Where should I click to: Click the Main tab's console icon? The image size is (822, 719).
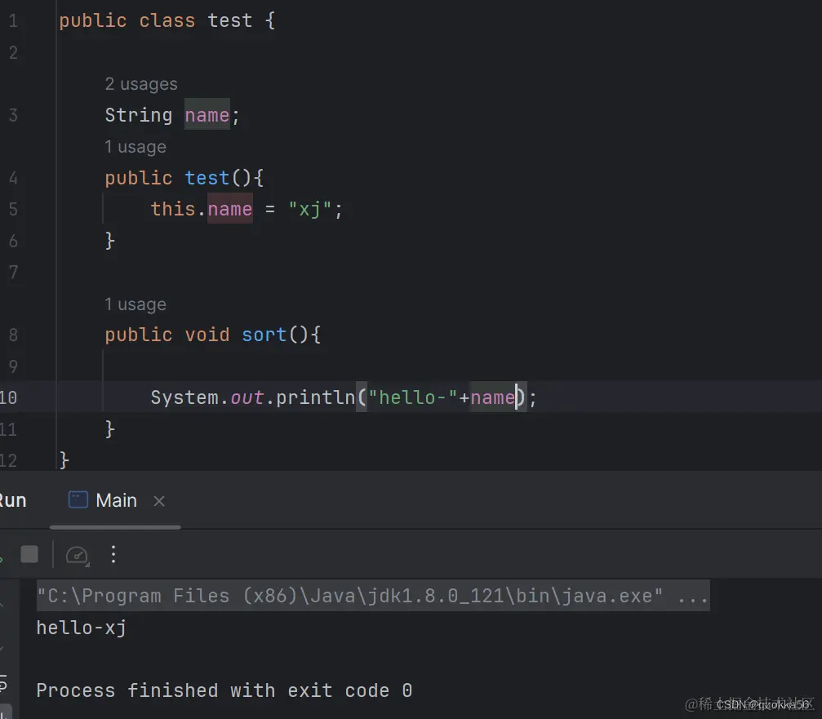(78, 499)
